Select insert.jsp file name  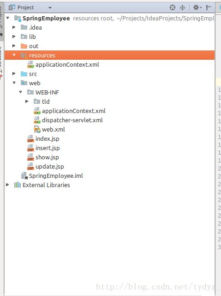click(x=48, y=148)
